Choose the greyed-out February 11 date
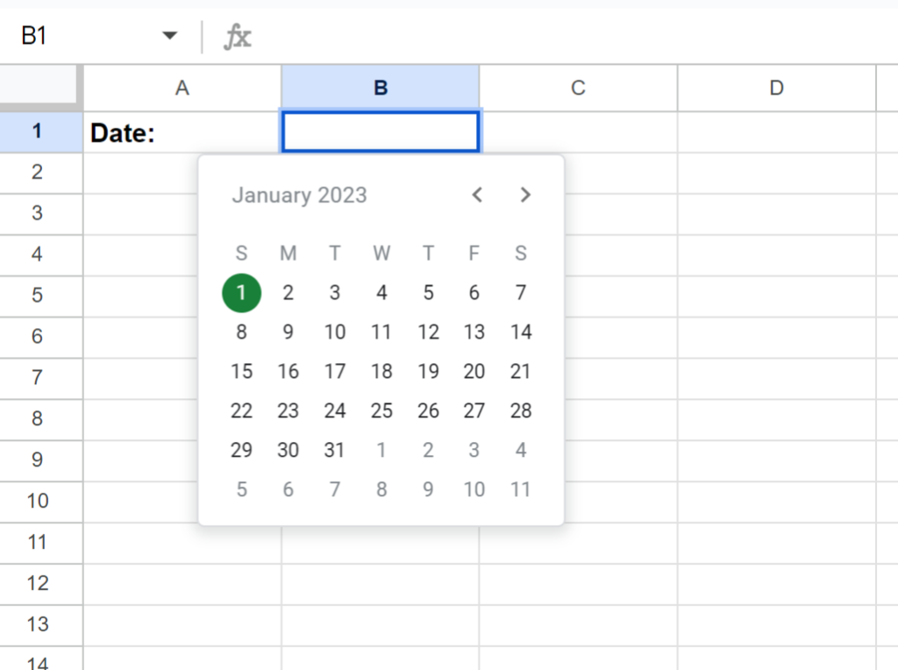Viewport: 898px width, 670px height. coord(521,489)
